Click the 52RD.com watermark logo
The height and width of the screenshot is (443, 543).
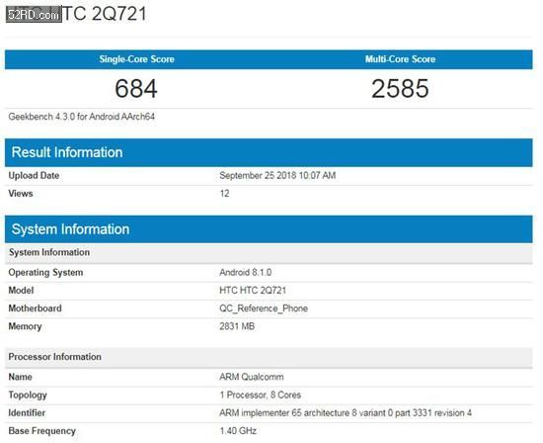click(34, 15)
